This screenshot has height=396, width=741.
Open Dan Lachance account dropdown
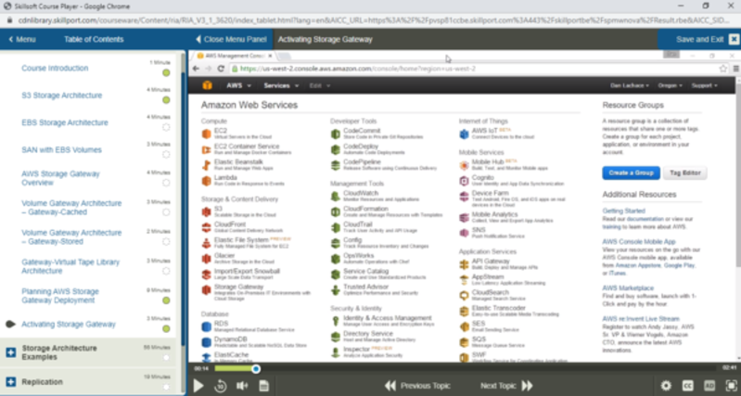click(630, 85)
